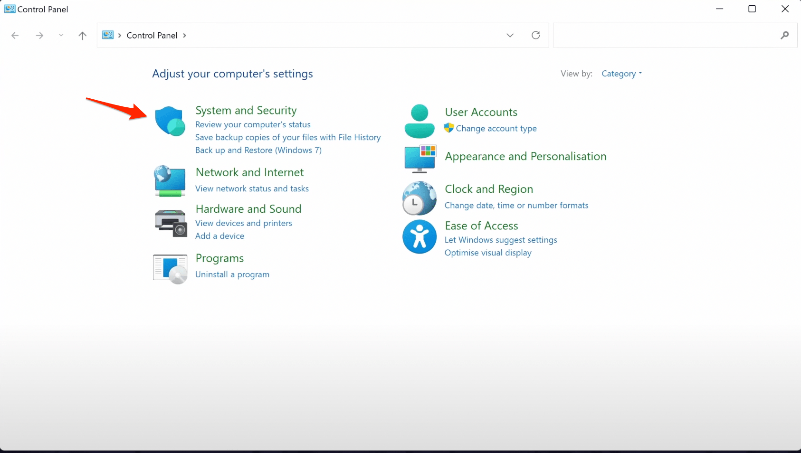Image resolution: width=801 pixels, height=453 pixels.
Task: Open Back up and Restore (Windows 7)
Action: [258, 150]
